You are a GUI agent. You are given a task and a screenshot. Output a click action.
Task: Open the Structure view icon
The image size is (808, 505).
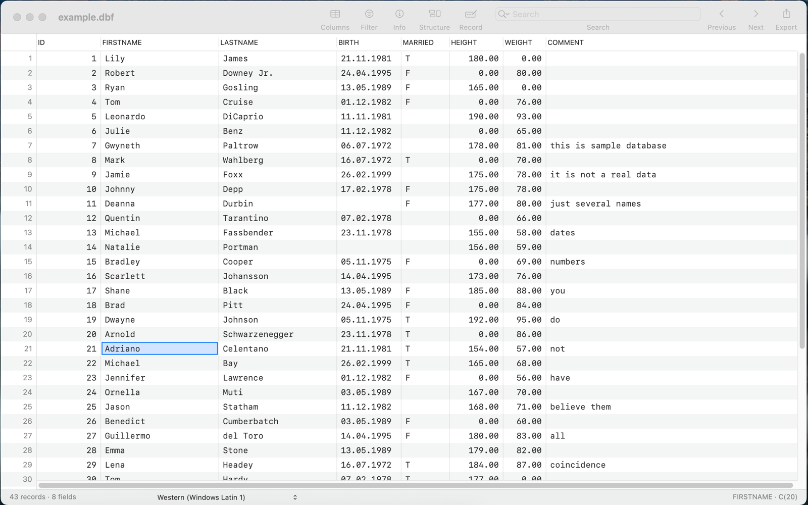pos(434,14)
